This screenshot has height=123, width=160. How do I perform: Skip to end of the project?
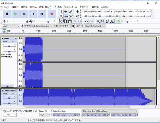(42, 14)
